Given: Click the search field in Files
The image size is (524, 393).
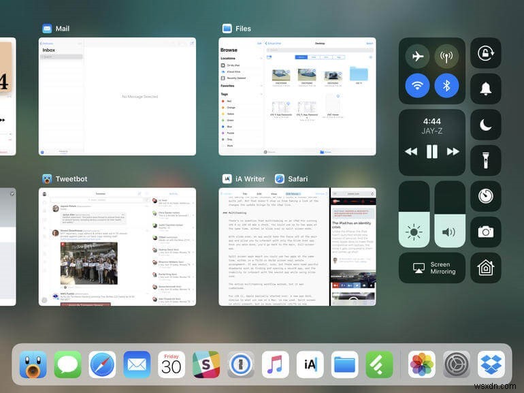Looking at the screenshot, I should click(320, 50).
